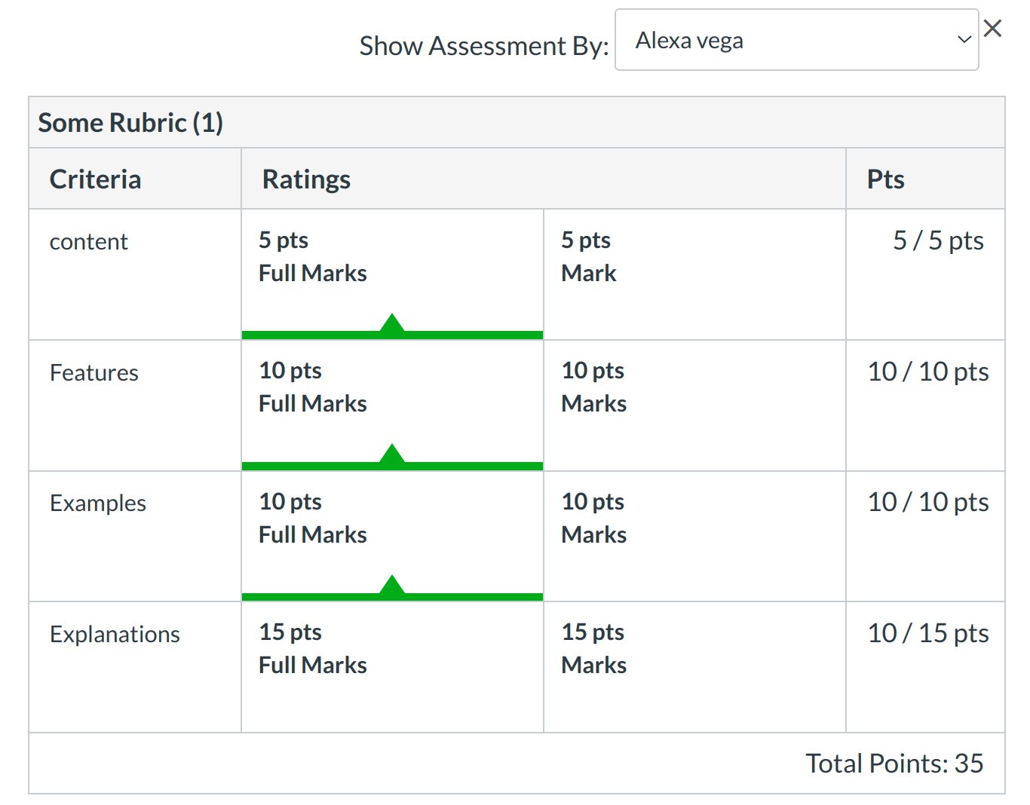Click the chevron arrow beside Alexa vega
Viewport: 1030px width, 805px height.
[x=963, y=40]
